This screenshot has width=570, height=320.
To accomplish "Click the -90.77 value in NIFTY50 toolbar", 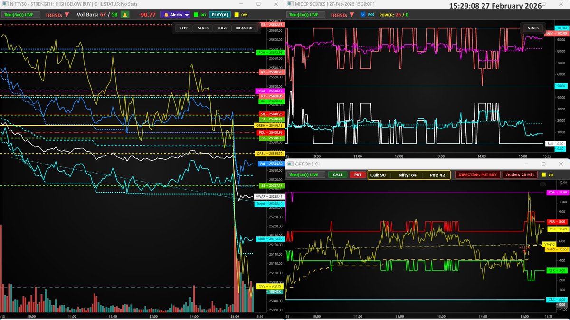I will [146, 15].
